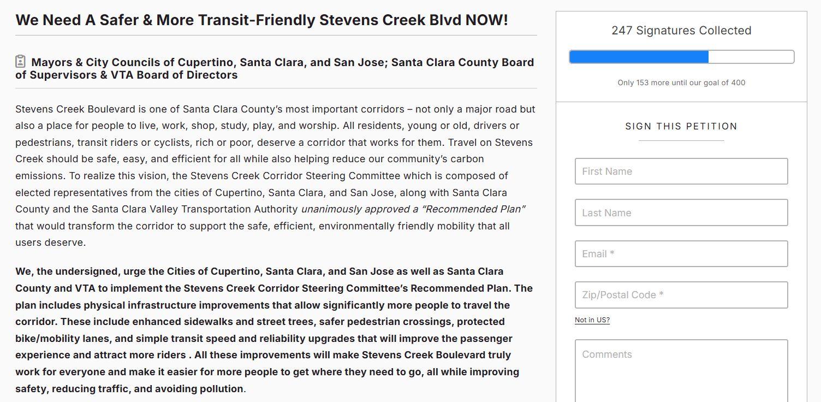Screen dimensions: 821x402
Task: Click the blue filled part of the signature progress bar
Action: [x=639, y=57]
